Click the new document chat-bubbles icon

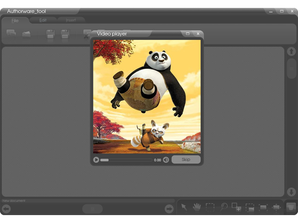click(11, 33)
